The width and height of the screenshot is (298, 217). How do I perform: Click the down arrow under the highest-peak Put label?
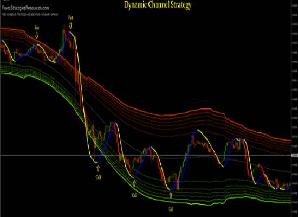70,25
